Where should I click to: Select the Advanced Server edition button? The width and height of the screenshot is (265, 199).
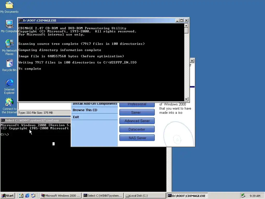point(137,121)
